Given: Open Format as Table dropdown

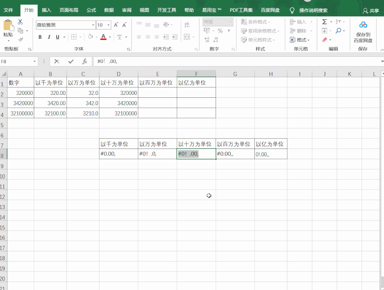Looking at the screenshot, I should tap(260, 31).
